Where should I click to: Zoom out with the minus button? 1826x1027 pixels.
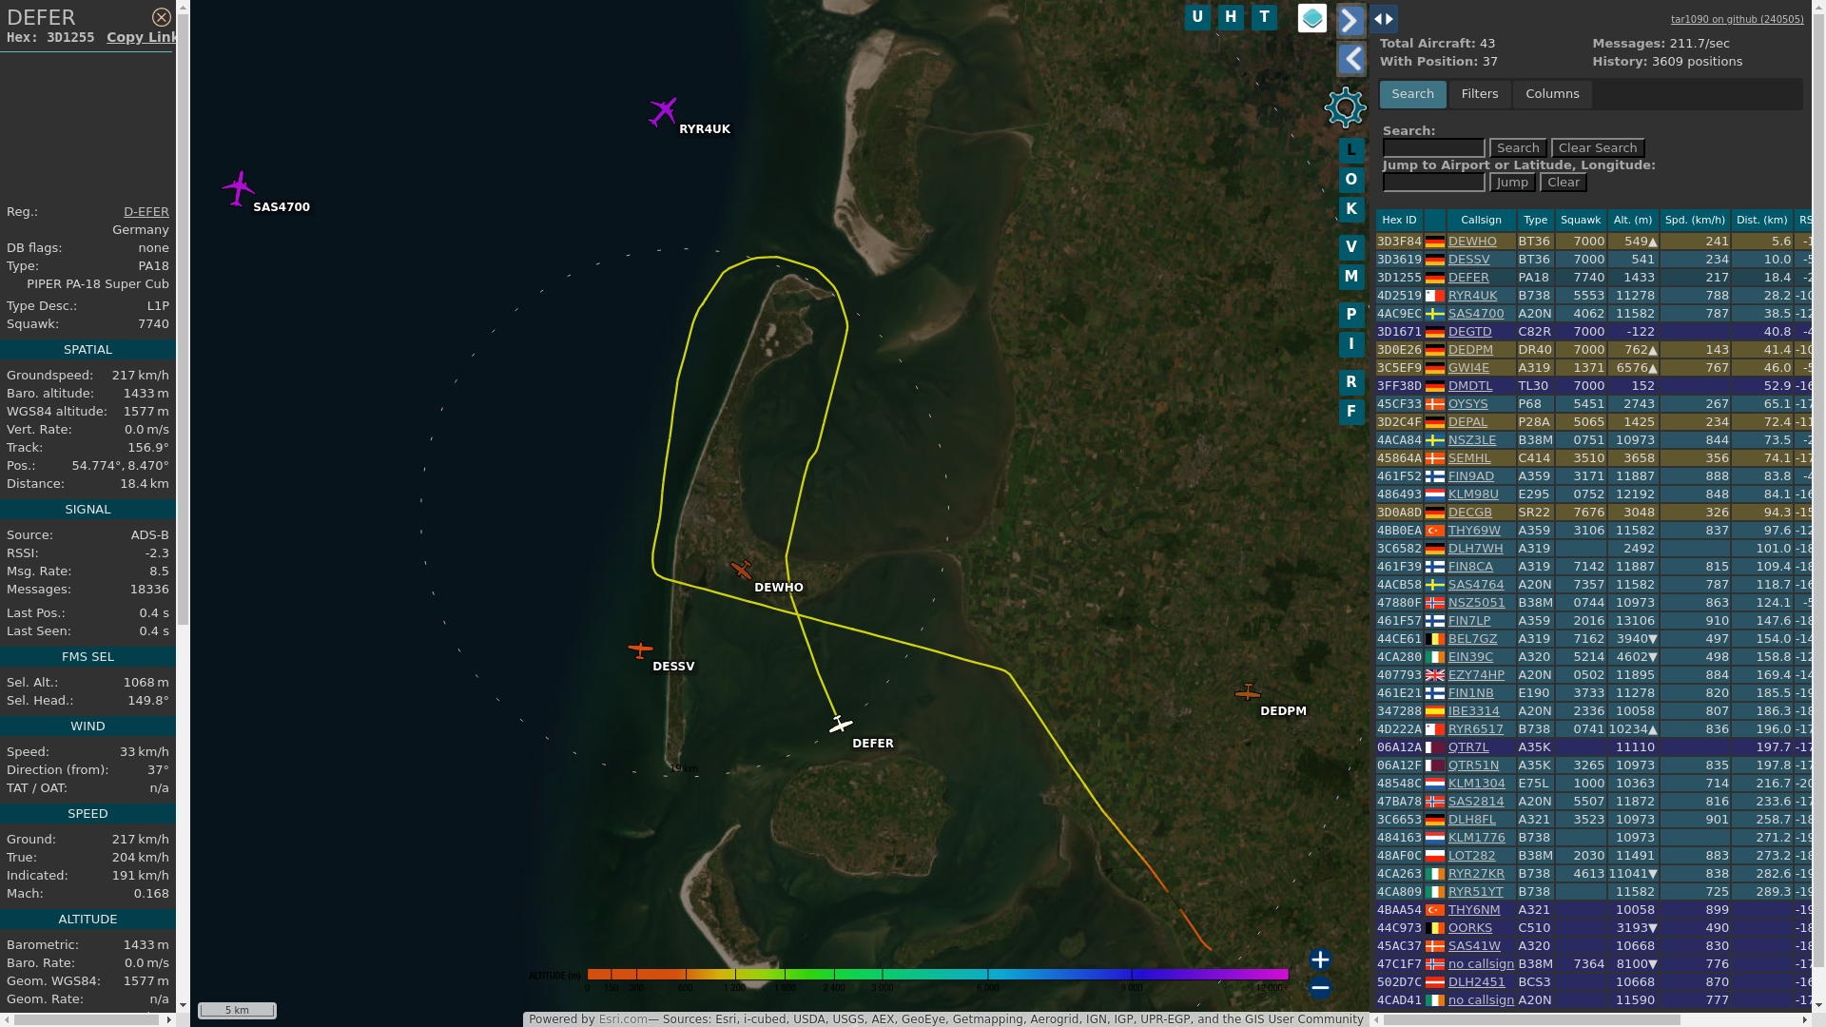pyautogui.click(x=1319, y=988)
